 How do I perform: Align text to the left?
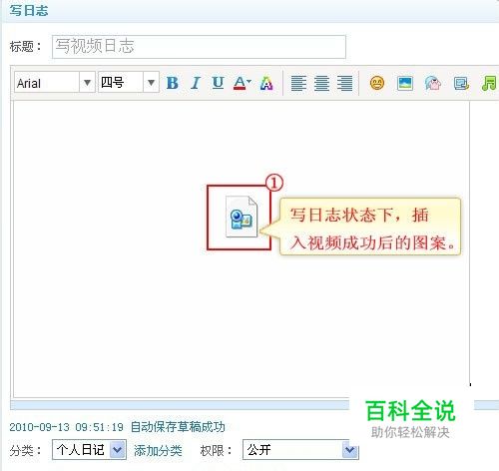(x=298, y=83)
